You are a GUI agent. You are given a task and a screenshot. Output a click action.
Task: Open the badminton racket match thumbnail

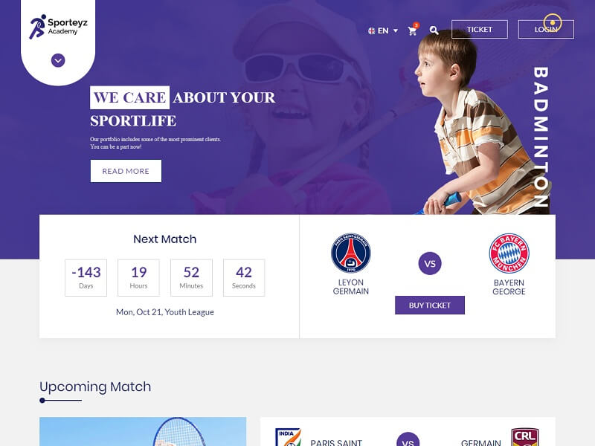click(143, 432)
